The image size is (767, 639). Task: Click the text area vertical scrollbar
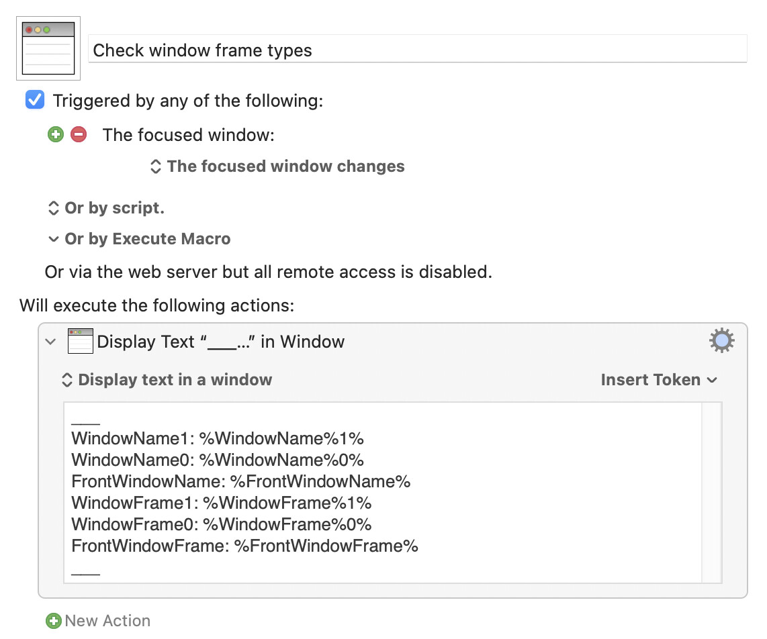(712, 492)
